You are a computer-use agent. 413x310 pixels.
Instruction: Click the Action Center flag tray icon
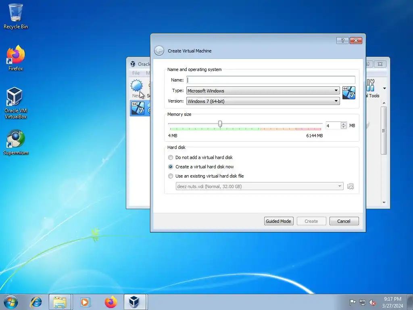tap(353, 302)
